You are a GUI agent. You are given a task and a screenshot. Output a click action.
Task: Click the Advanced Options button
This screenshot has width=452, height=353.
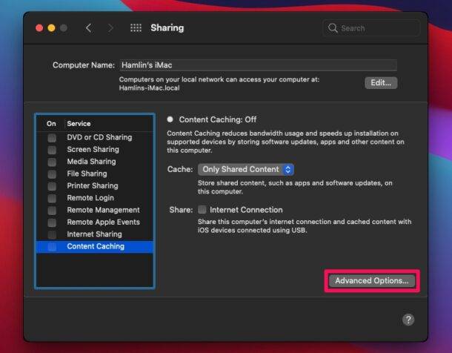(372, 281)
